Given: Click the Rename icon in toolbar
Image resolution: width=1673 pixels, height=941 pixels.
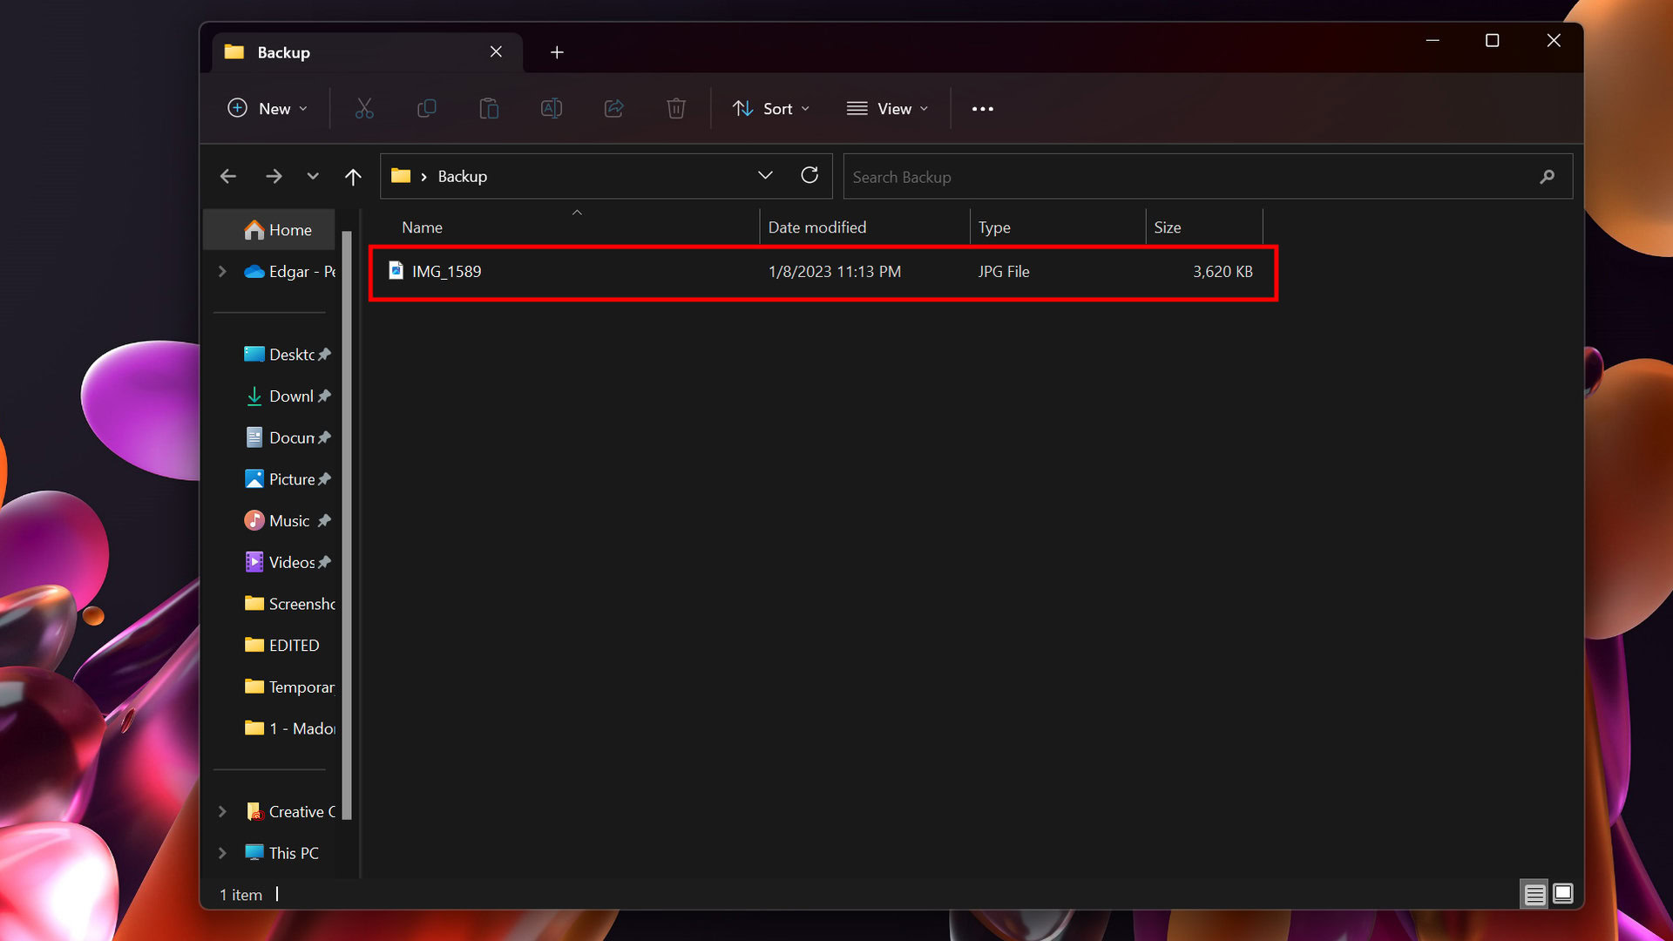Looking at the screenshot, I should point(552,109).
